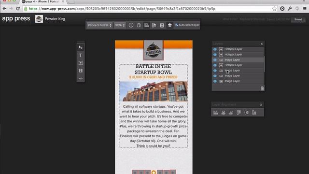Toggle the layer alignment panel icon in toolbar
309x174 pixels.
(x=146, y=25)
